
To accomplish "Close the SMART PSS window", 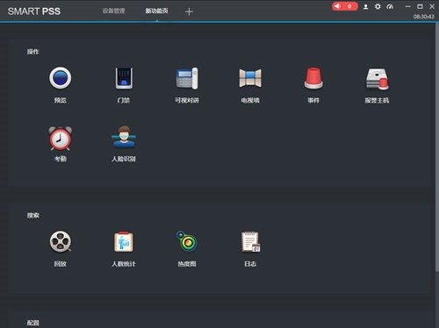I will tap(432, 6).
